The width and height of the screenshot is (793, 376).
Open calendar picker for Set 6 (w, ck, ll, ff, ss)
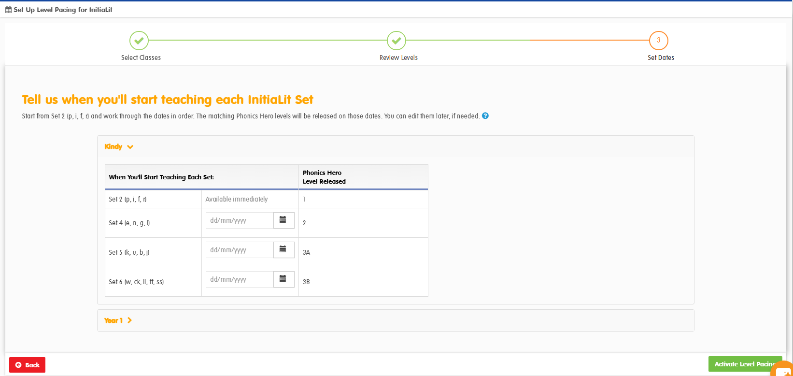pos(284,279)
